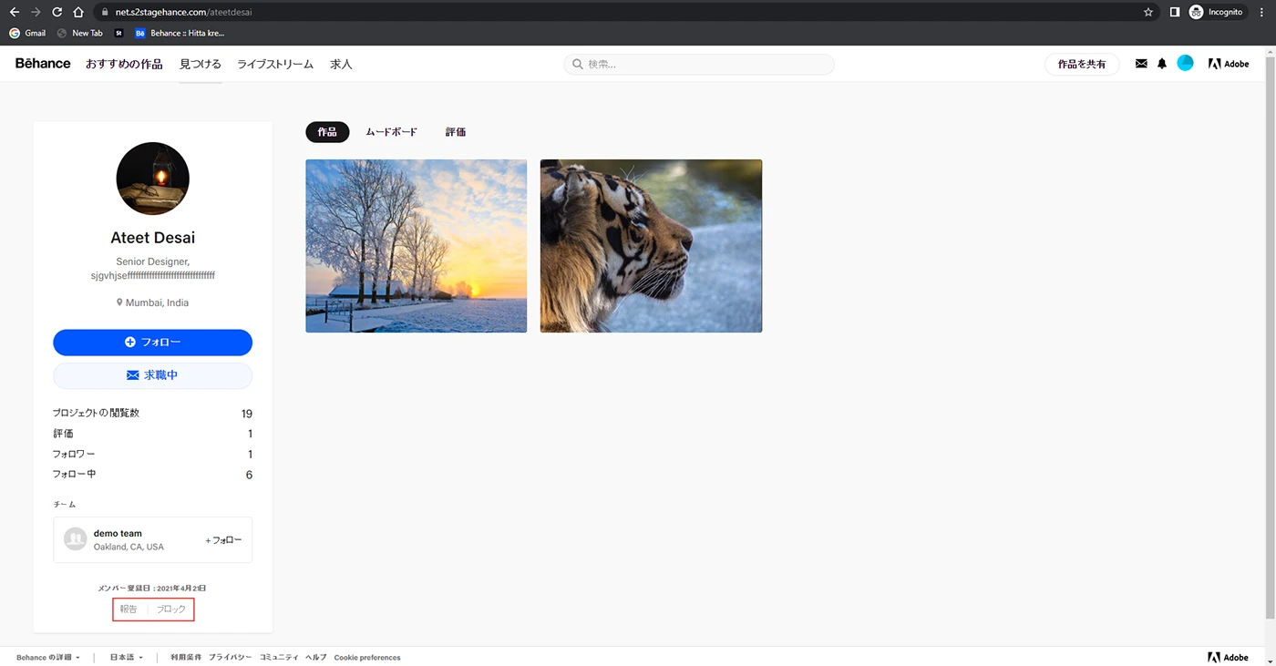Viewport: 1276px width, 666px height.
Task: Open the tiger project thumbnail
Action: pos(651,246)
